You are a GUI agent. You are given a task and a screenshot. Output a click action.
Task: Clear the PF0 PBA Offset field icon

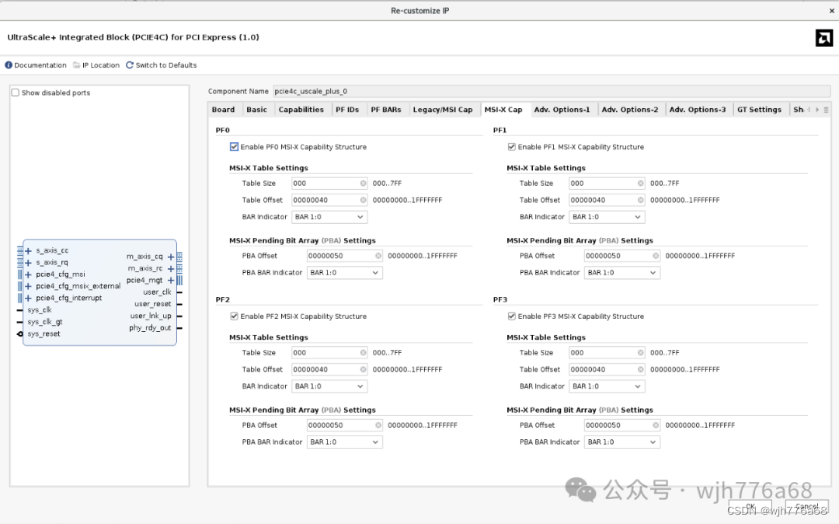coord(378,256)
